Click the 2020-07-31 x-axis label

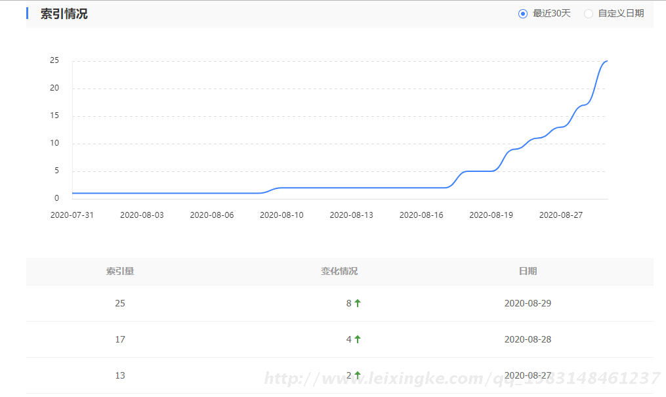tap(72, 215)
